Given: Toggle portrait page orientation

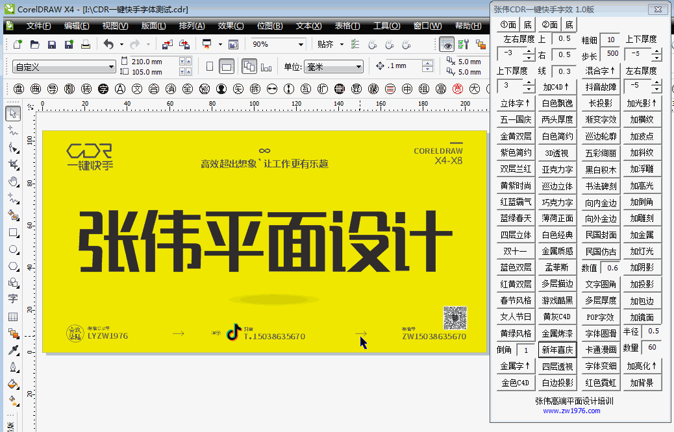Looking at the screenshot, I should (210, 66).
